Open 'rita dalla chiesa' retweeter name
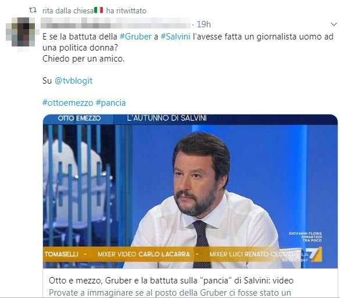Image resolution: width=340 pixels, height=298 pixels. coord(68,10)
